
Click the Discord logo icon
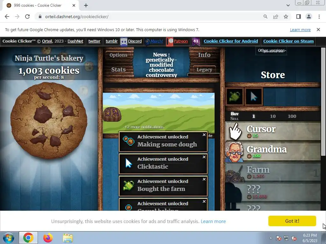[x=124, y=42]
